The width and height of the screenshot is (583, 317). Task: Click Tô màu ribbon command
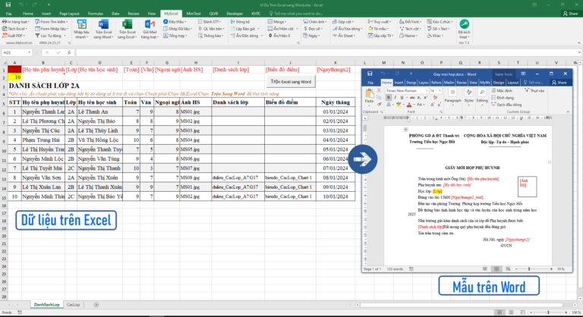379,29
